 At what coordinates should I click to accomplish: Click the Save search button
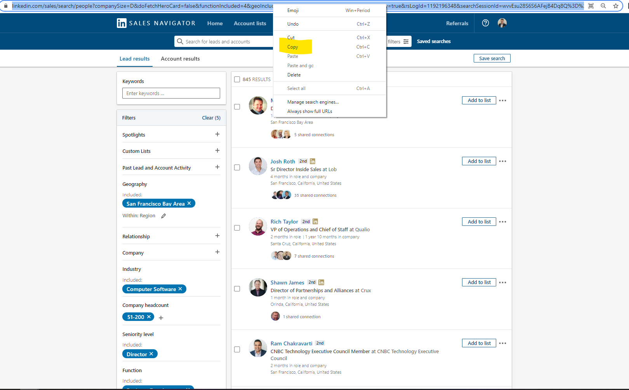492,58
